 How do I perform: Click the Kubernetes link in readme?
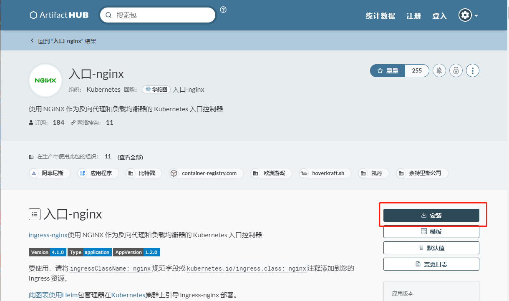[128, 295]
